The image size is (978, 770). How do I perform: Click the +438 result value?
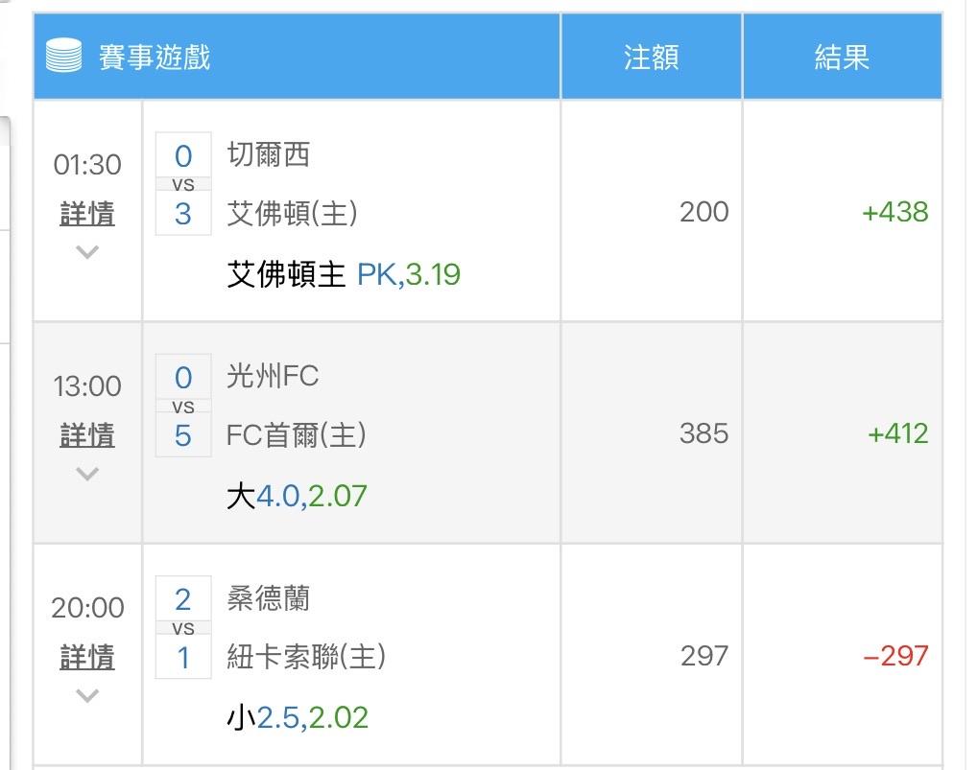[x=895, y=212]
